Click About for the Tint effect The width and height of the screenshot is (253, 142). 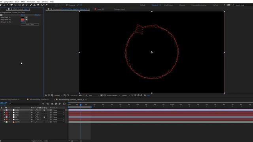coord(37,15)
